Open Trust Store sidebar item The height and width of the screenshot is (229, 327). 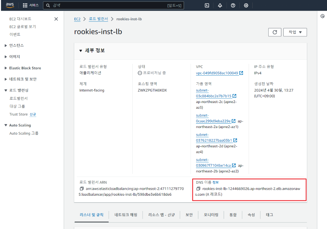click(x=18, y=114)
